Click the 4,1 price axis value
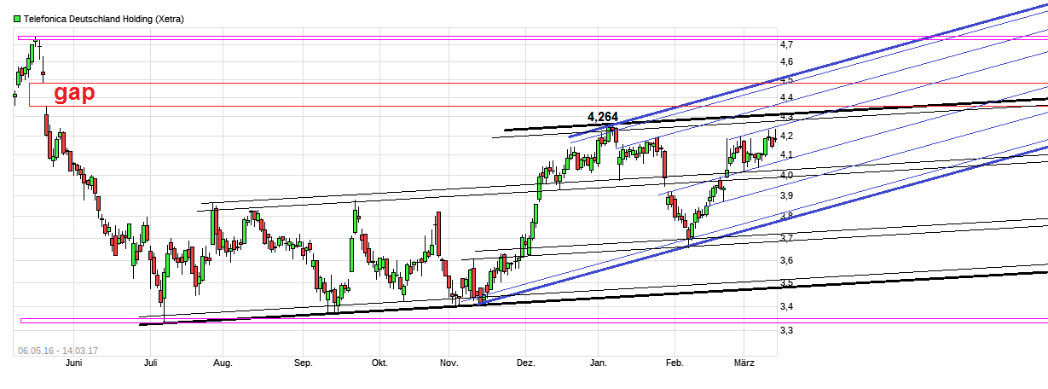1048x389 pixels. (786, 155)
